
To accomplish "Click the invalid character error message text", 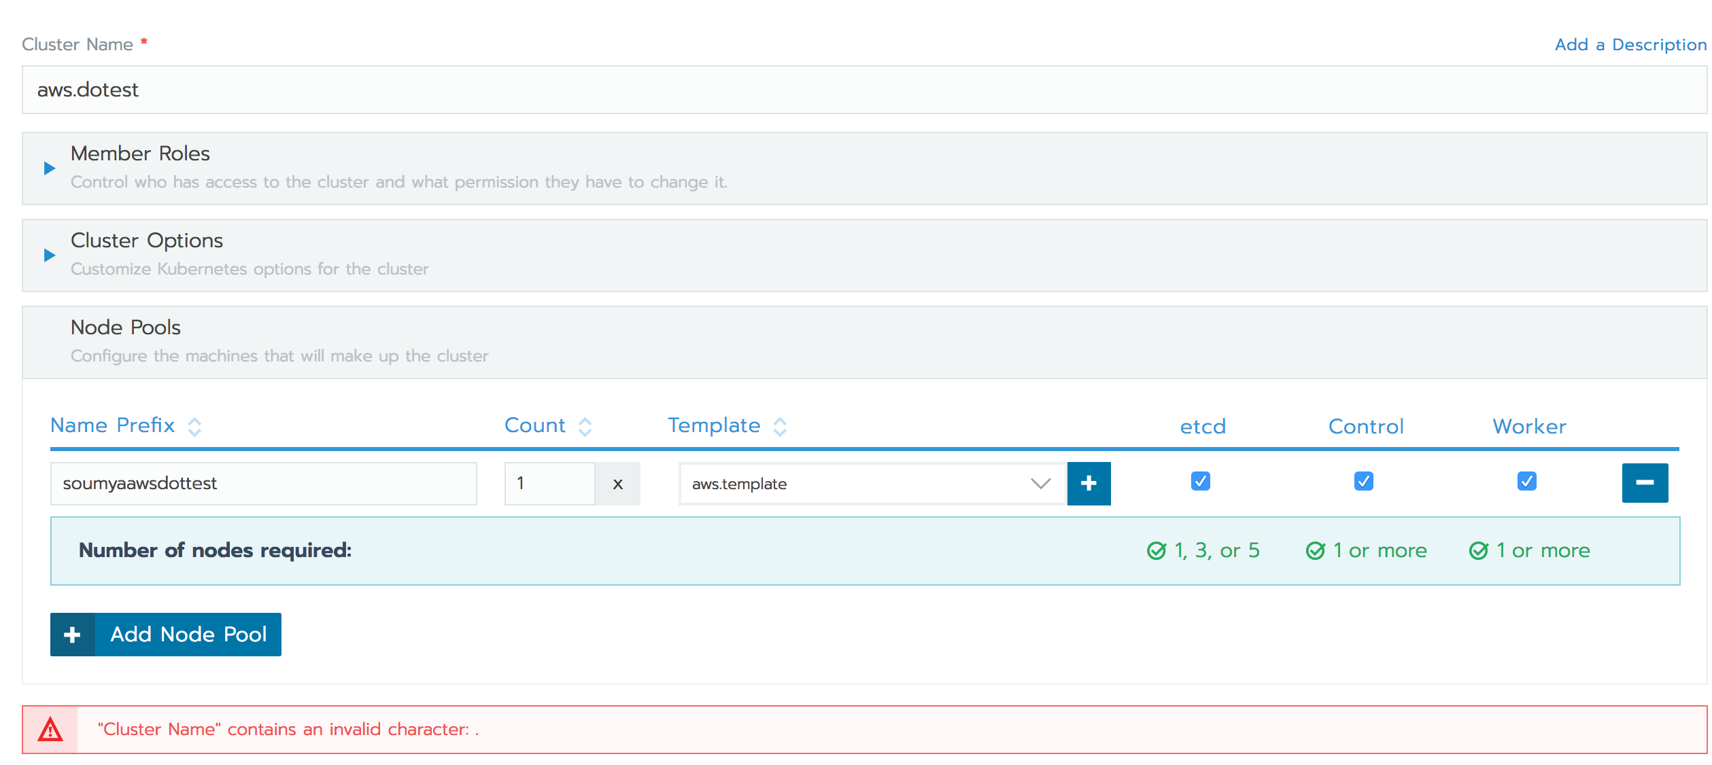I will [288, 730].
